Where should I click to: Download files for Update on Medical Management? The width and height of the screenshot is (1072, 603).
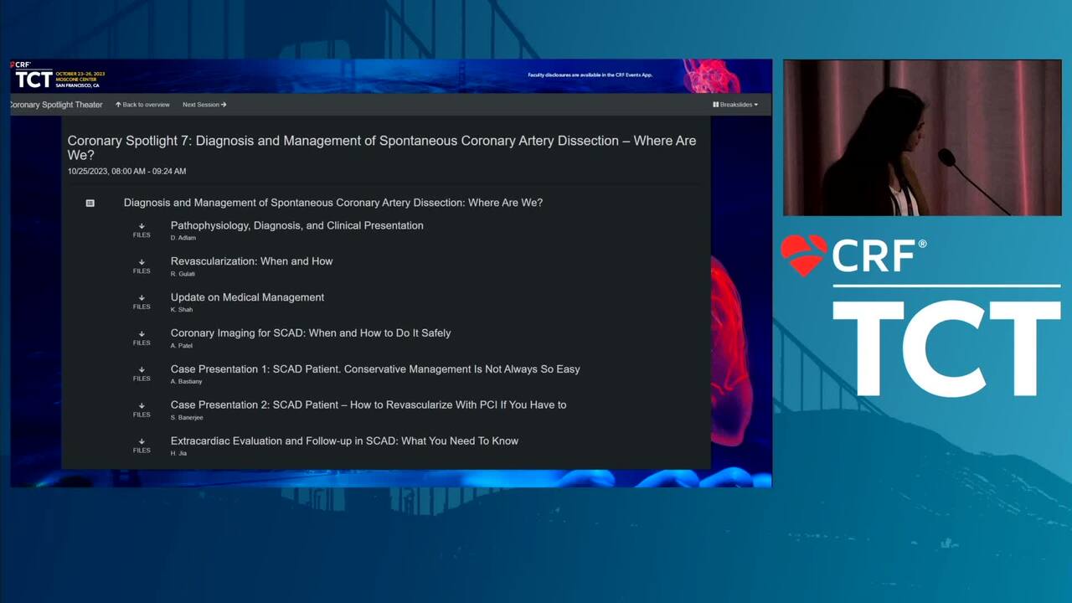click(x=142, y=302)
